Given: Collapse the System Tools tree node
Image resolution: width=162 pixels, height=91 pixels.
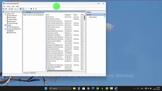Looking at the screenshot, I should pyautogui.click(x=4, y=14).
